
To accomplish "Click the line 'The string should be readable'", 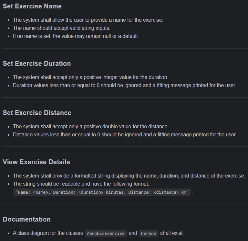I will [x=81, y=184].
